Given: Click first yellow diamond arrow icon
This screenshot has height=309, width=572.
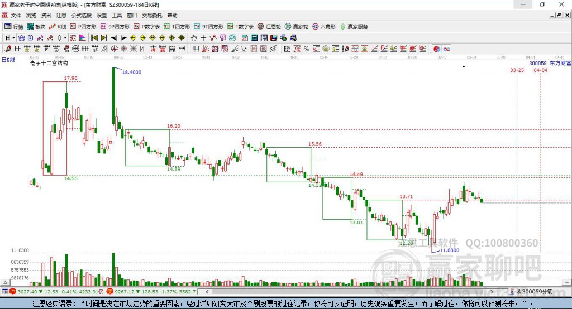Looking at the screenshot, I should (133, 38).
